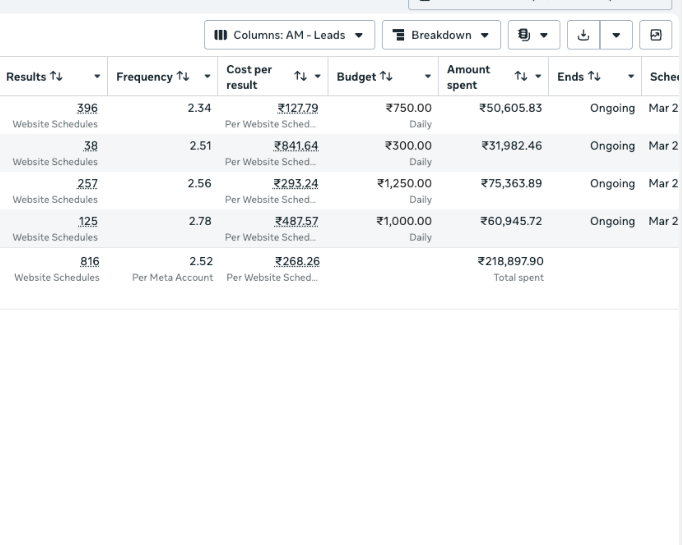Click the Frequency column header label

(x=144, y=77)
